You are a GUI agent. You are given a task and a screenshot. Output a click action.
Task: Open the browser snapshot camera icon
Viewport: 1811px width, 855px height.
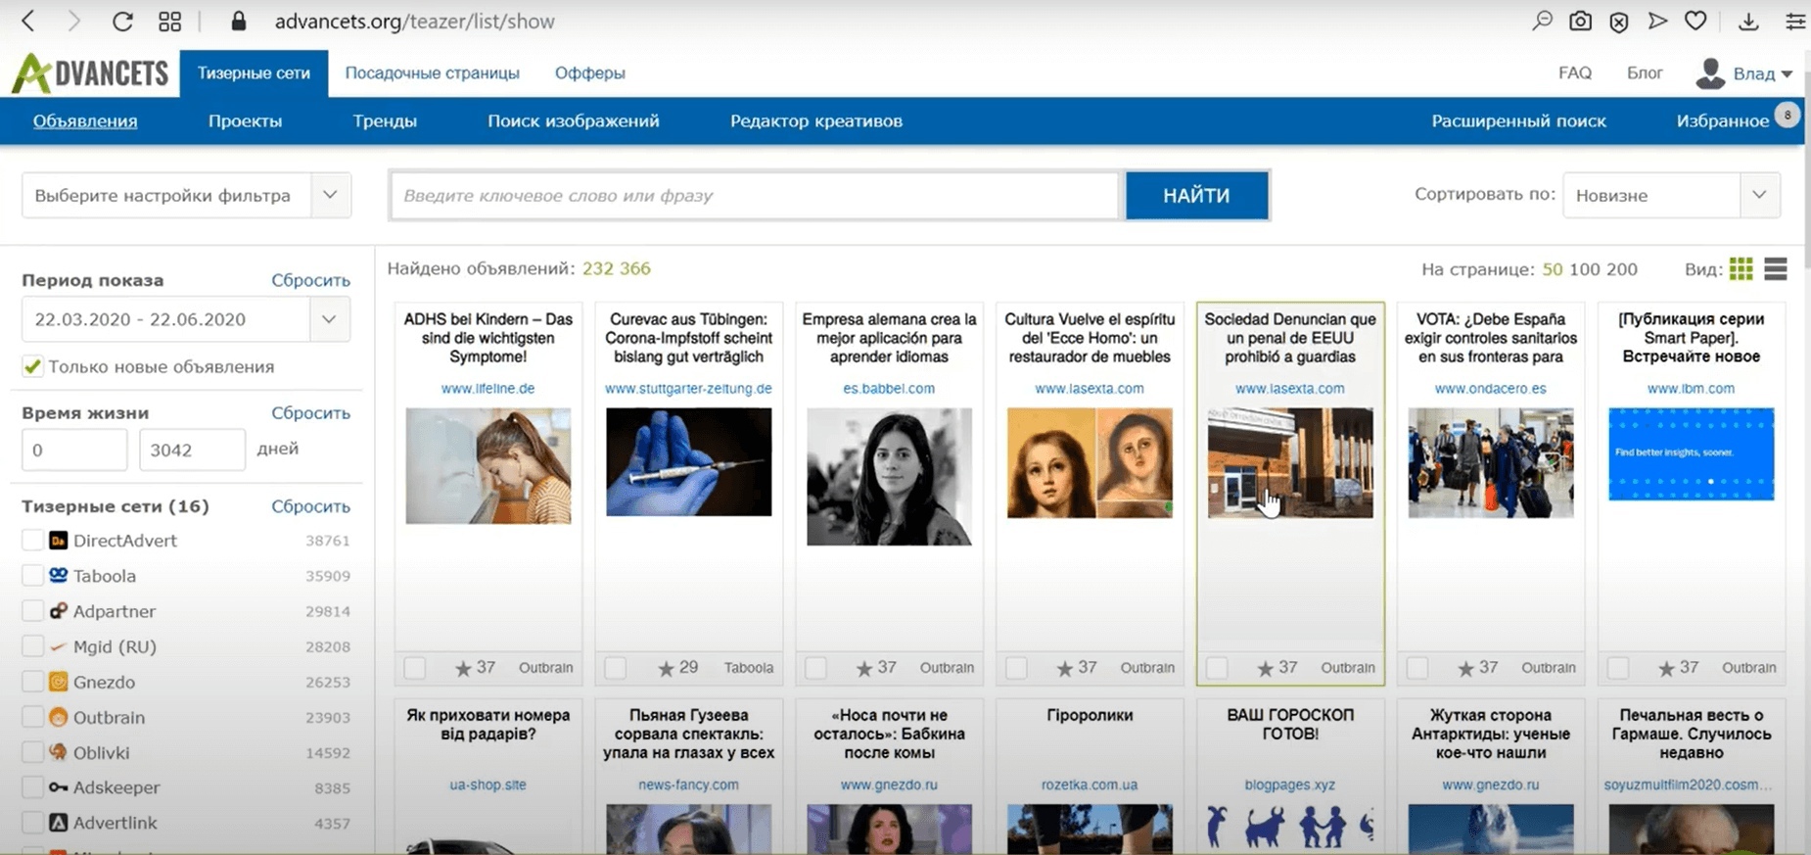(1580, 22)
